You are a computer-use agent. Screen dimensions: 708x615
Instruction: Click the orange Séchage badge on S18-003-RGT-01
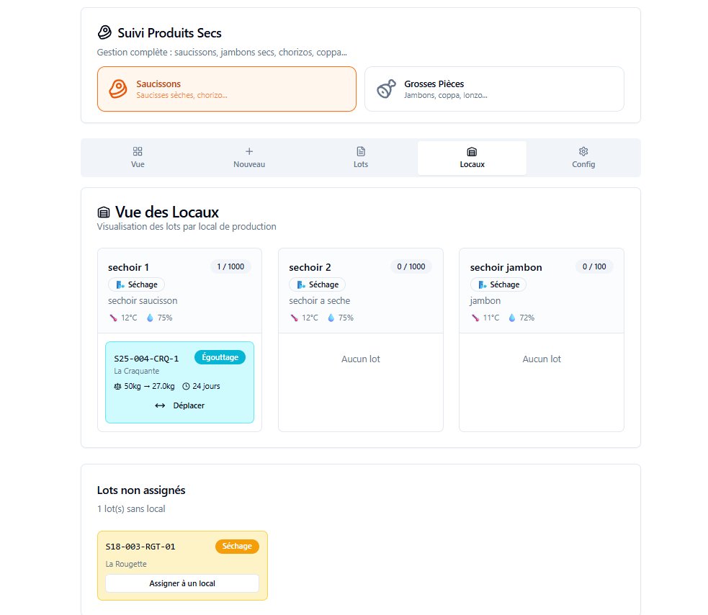237,547
